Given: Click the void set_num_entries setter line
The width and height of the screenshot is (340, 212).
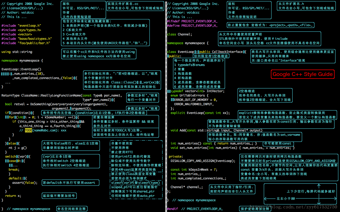Looking at the screenshot, I should click(x=231, y=148).
